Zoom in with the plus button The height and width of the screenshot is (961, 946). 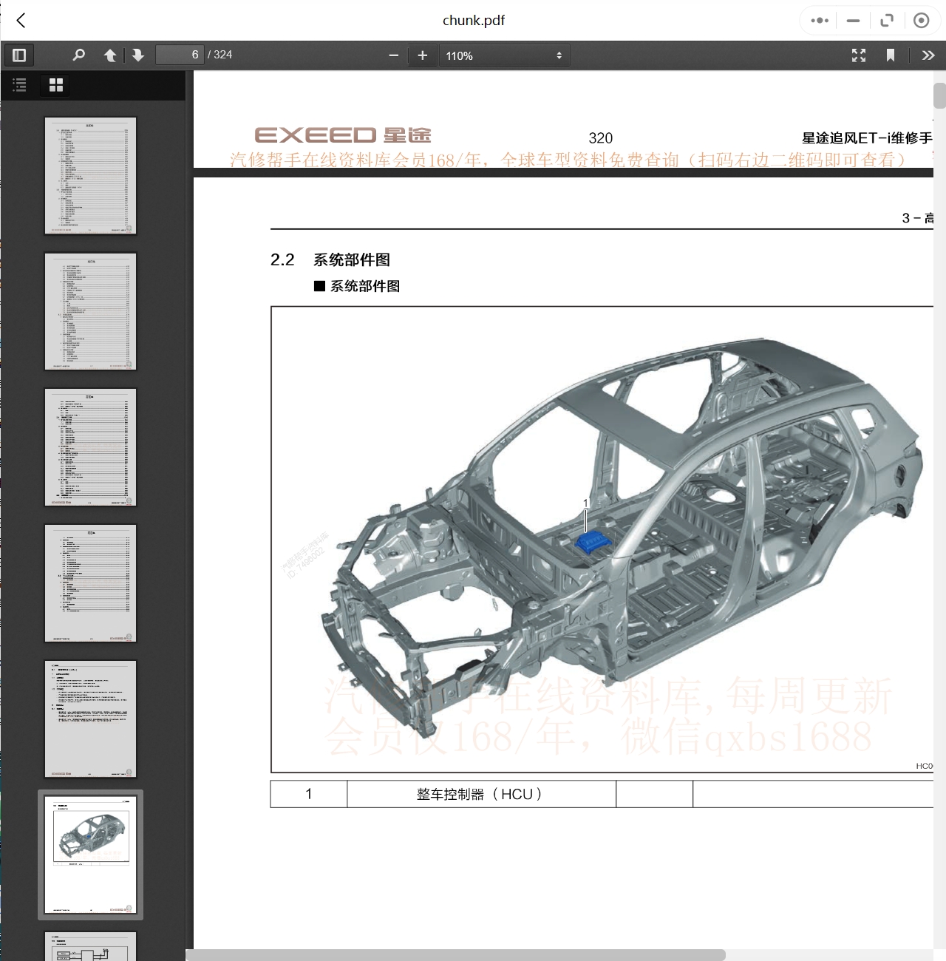[423, 55]
